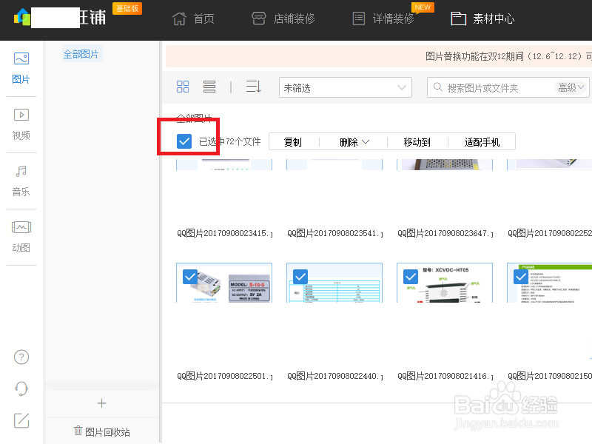Open 图片回收站 recycle bin
This screenshot has width=592, height=444.
pos(101,431)
